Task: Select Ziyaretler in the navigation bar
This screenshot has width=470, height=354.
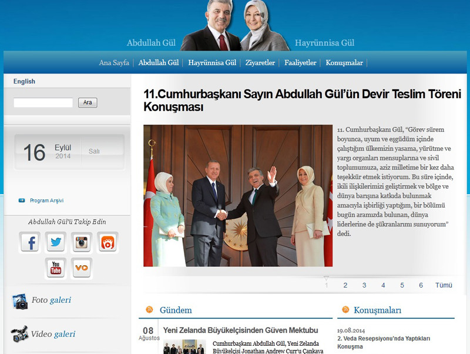Action: coord(260,63)
